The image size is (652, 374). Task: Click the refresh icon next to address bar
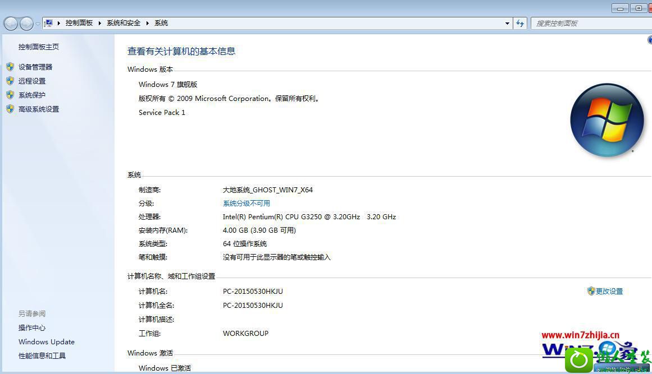click(520, 24)
